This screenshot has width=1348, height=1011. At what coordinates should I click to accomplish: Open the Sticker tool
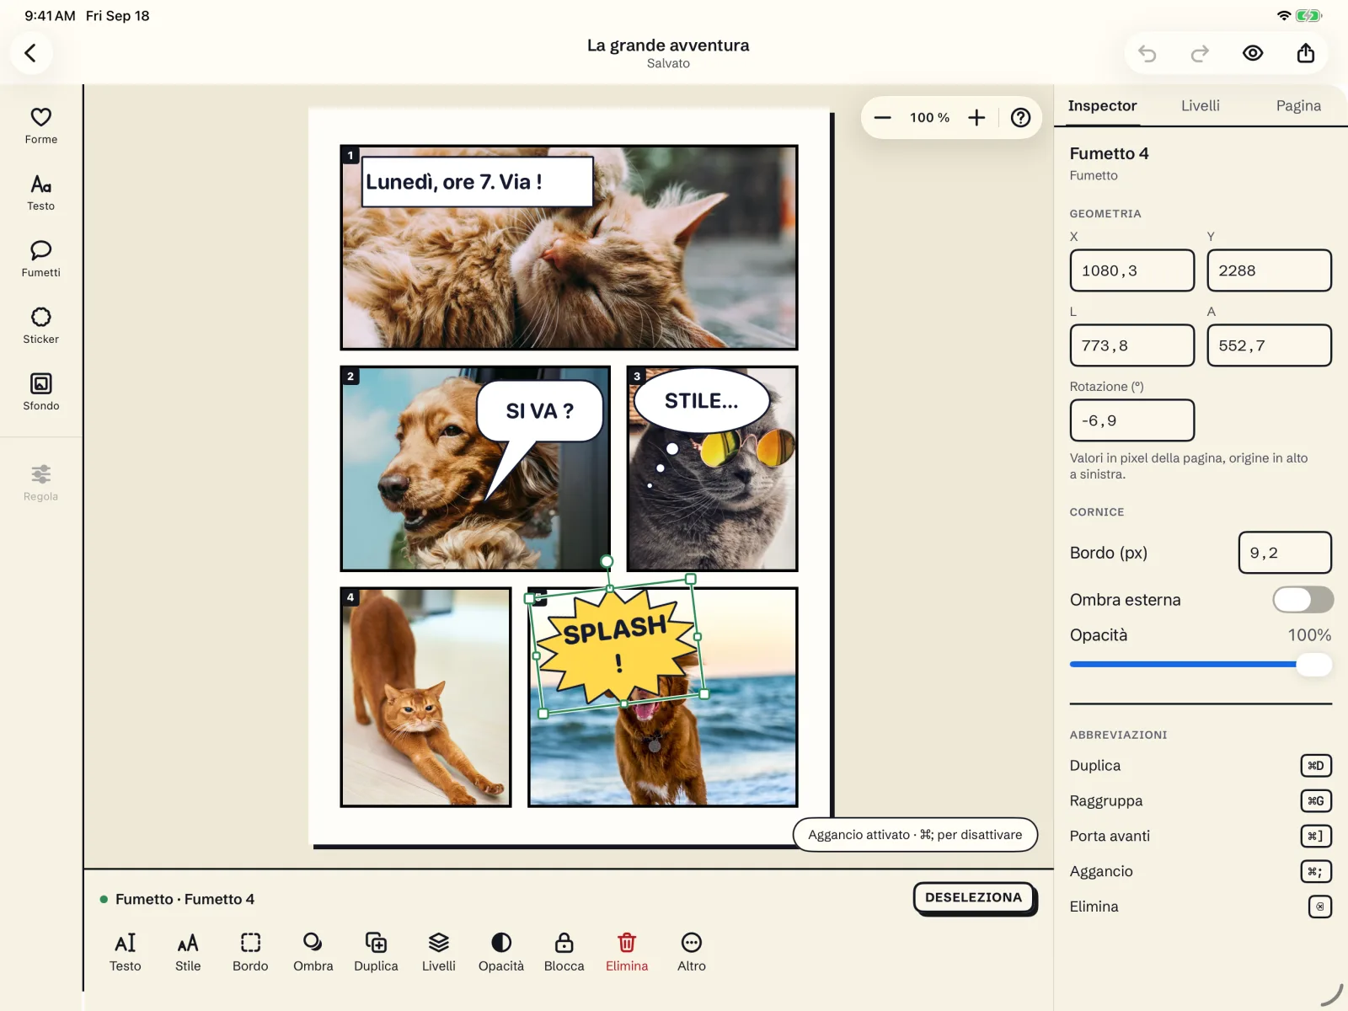(40, 325)
